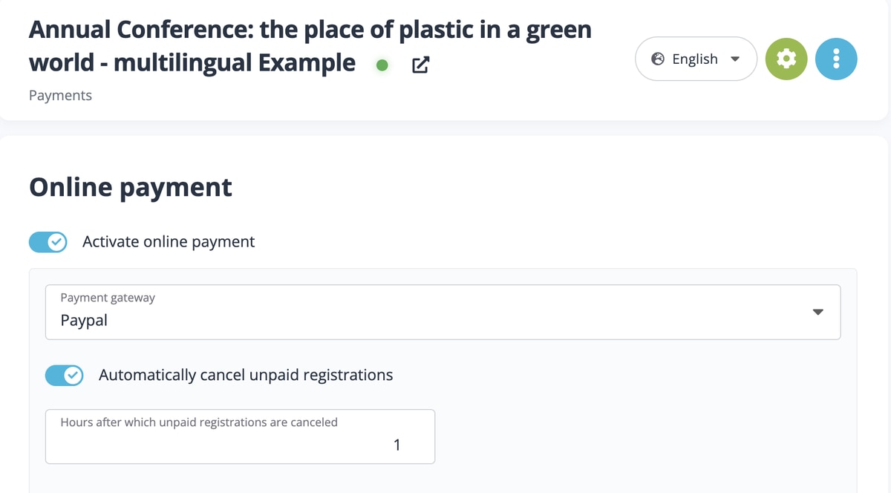Open the event page via external link icon
This screenshot has height=493, width=891.
click(420, 65)
